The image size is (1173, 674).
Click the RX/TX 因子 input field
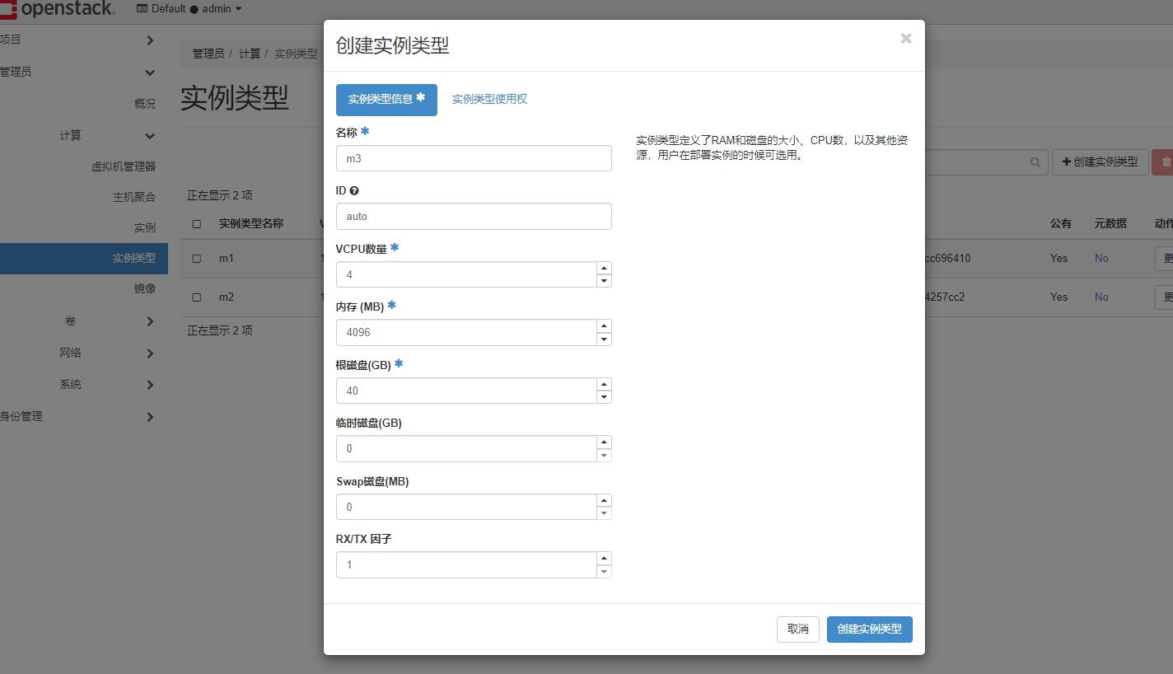click(466, 565)
